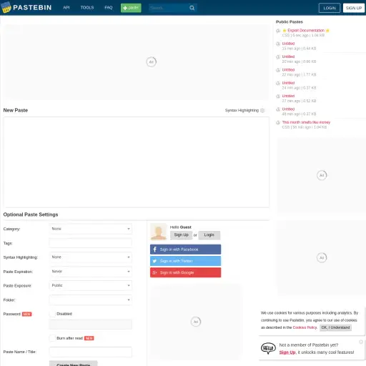Image resolution: width=366 pixels, height=366 pixels.
Task: Click the Pastebin logo icon
Action: 6,8
